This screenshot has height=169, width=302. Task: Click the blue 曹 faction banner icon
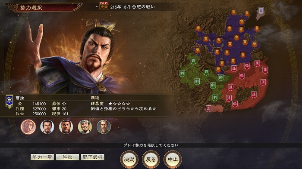(x=9, y=101)
